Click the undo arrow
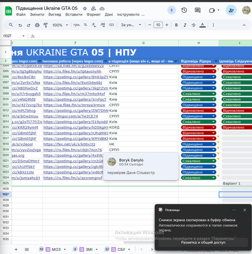 [20, 25]
